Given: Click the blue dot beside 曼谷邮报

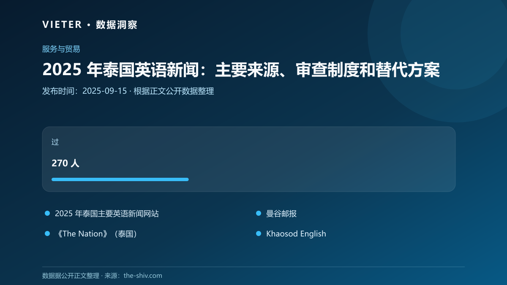Looking at the screenshot, I should click(259, 214).
